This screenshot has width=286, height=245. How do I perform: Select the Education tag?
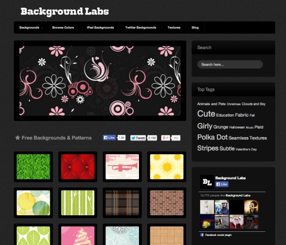tap(225, 115)
